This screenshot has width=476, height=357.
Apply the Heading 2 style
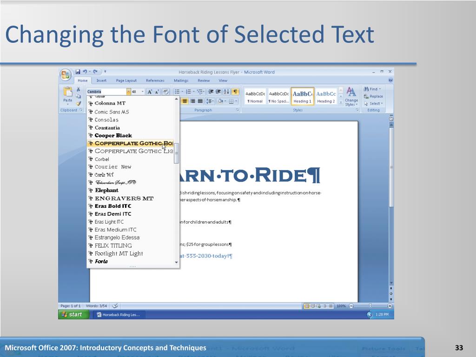point(326,97)
